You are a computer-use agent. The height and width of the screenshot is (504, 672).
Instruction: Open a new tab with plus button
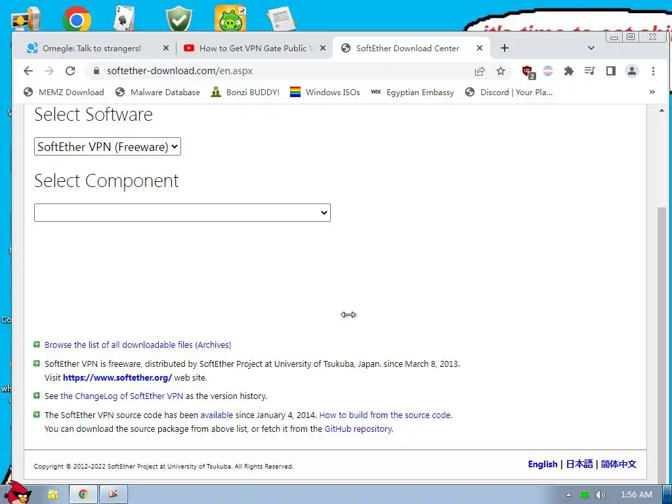pyautogui.click(x=505, y=48)
